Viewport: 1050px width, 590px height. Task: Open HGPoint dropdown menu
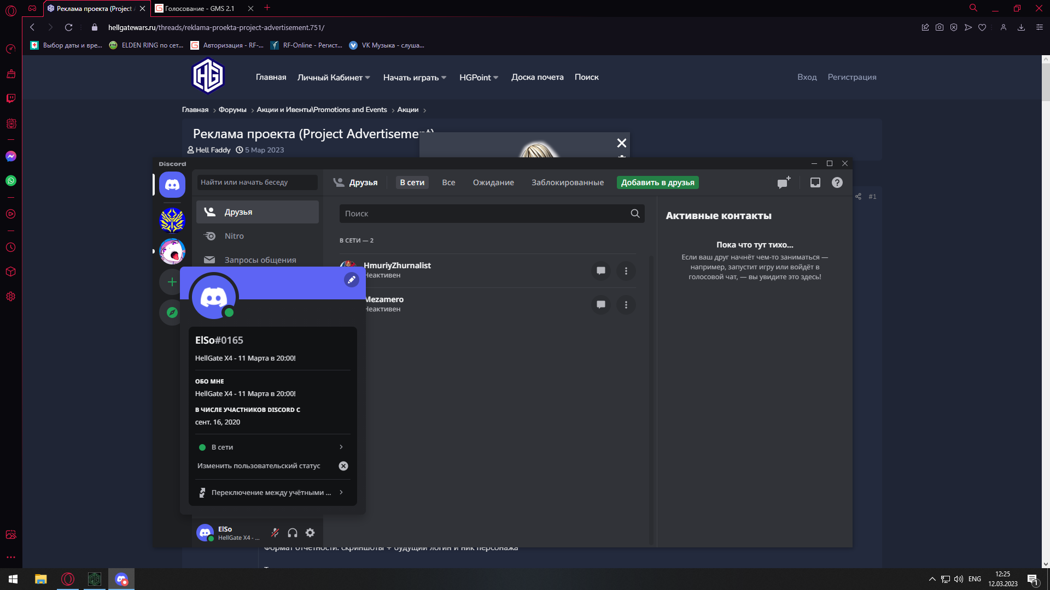click(479, 78)
